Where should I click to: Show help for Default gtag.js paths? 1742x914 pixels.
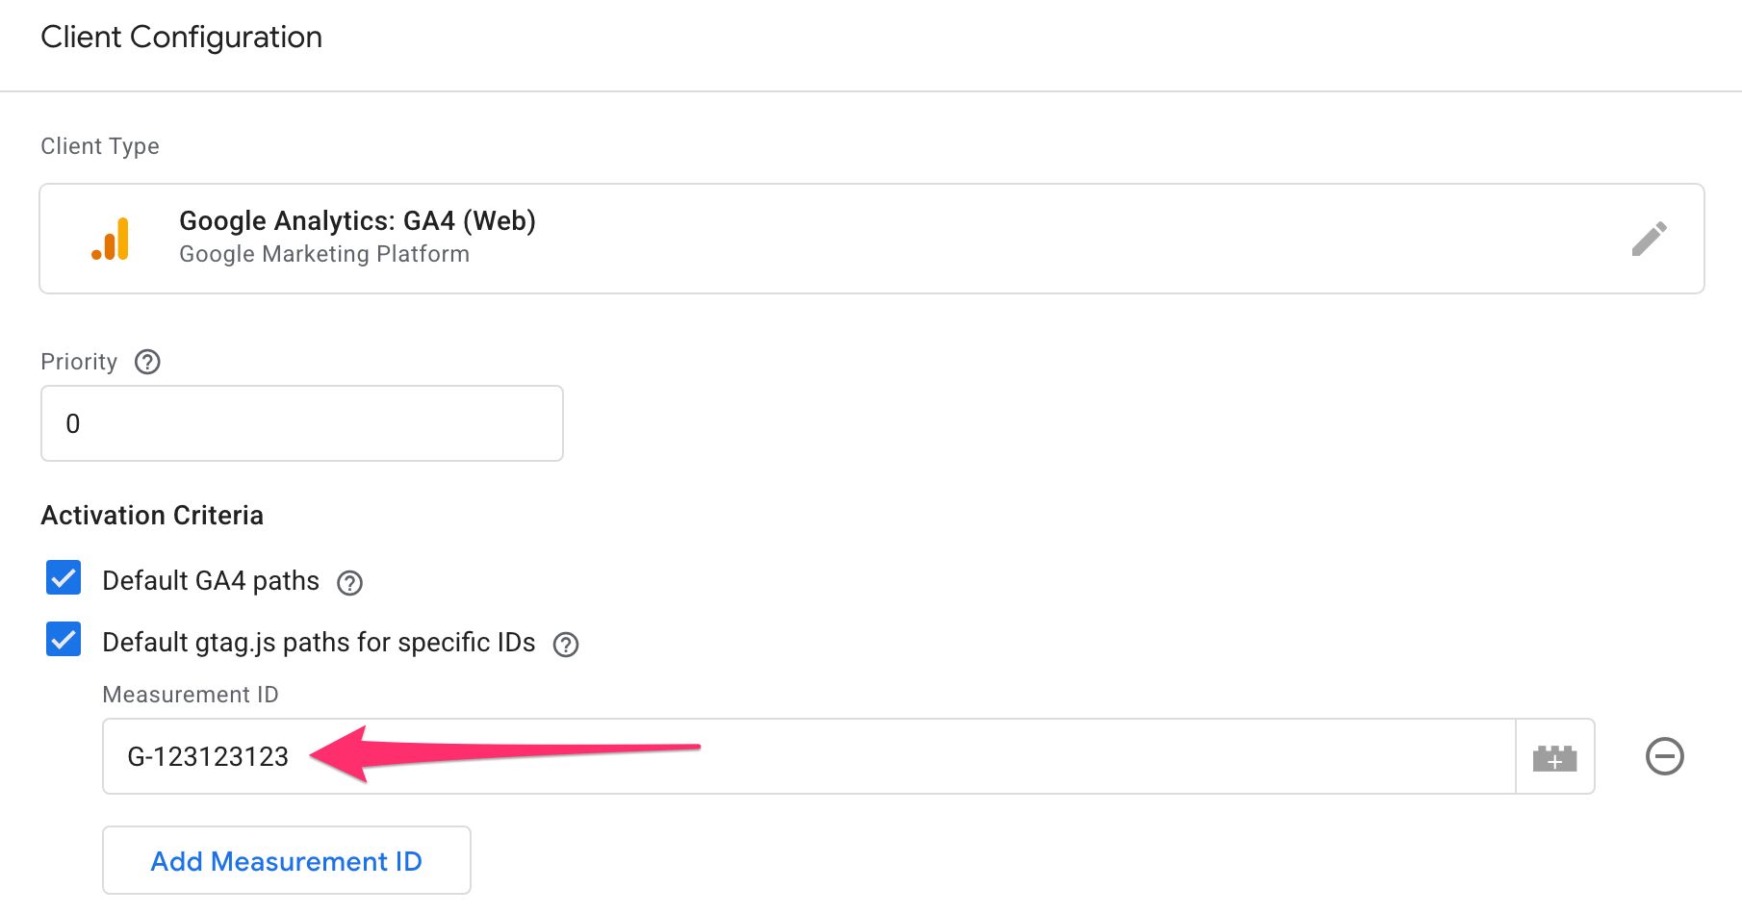tap(566, 645)
